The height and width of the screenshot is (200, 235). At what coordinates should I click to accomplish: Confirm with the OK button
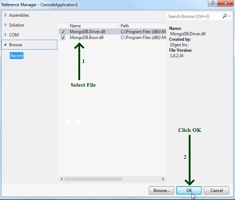(x=189, y=191)
